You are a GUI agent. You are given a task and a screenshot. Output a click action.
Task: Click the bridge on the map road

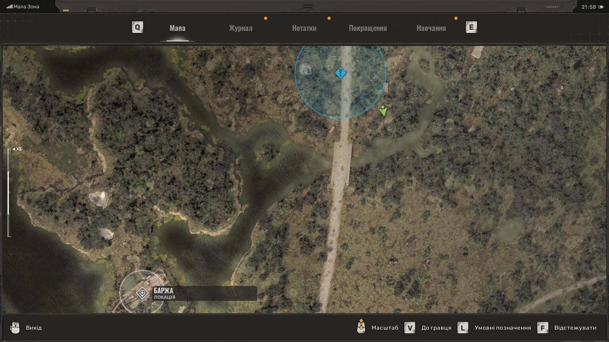coord(342,163)
